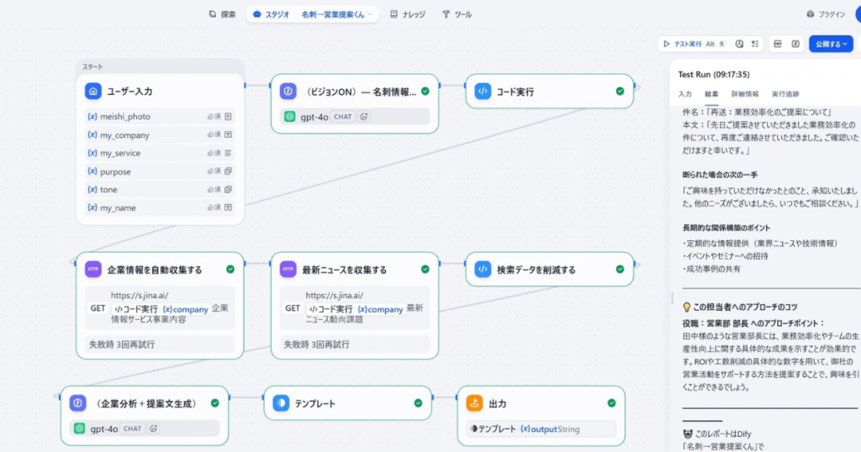
Task: Click the ビジョンON LLM node icon
Action: (288, 91)
